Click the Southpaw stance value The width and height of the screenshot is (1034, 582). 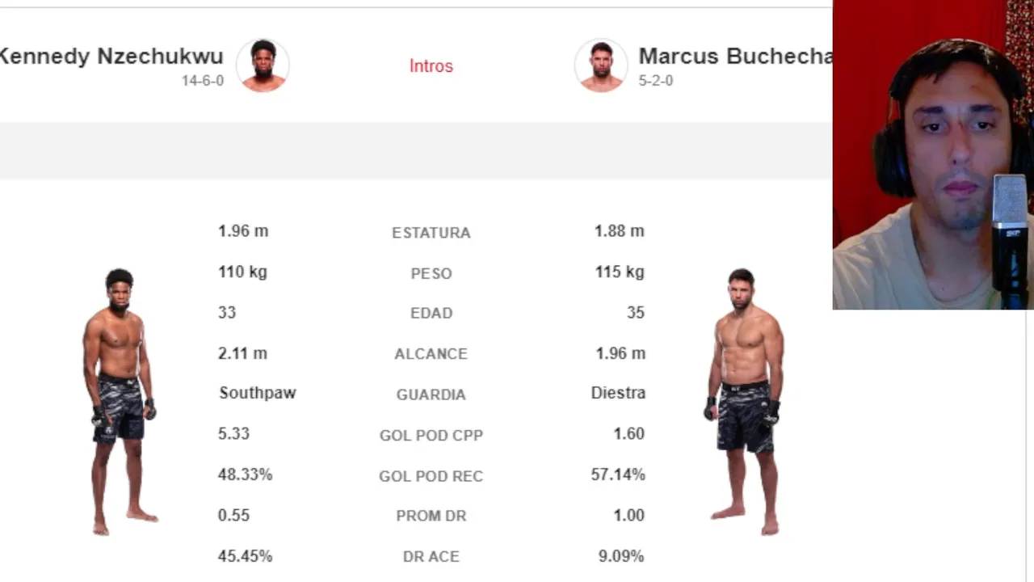pos(258,393)
